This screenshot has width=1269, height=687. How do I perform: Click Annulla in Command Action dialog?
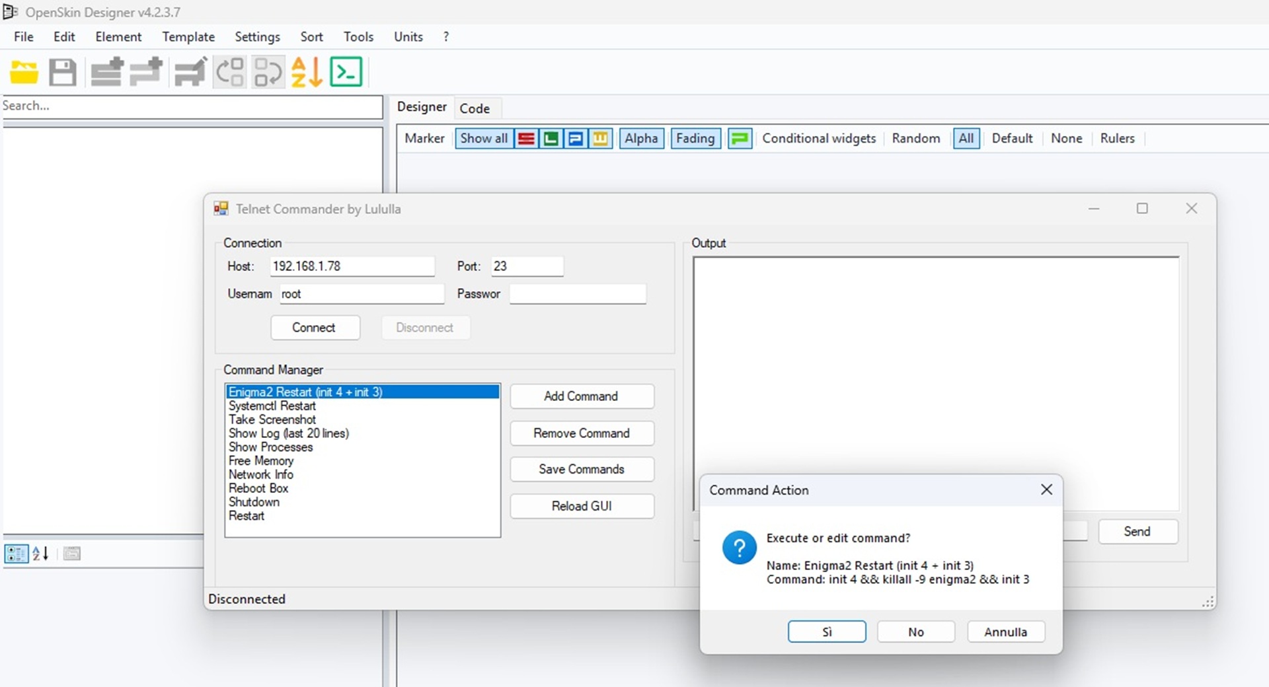pos(1006,632)
